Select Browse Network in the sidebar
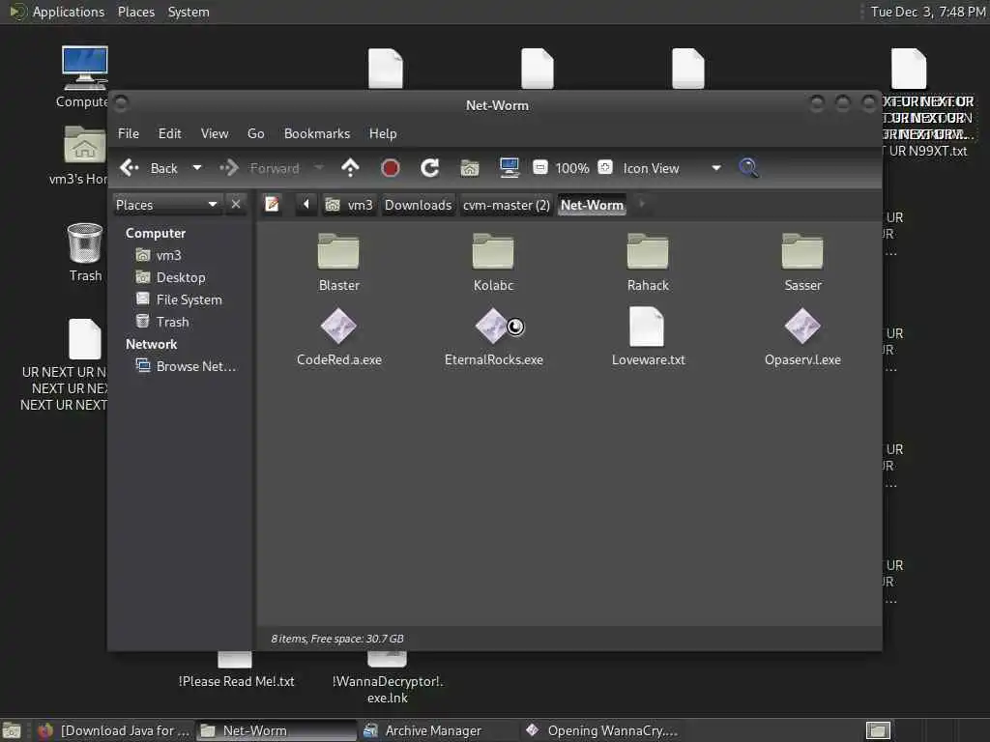The height and width of the screenshot is (742, 990). click(x=187, y=366)
